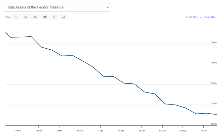Click the 4 Mar axis label
The image size is (222, 135).
point(59,131)
